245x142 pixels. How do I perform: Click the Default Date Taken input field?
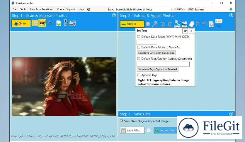pos(147,42)
